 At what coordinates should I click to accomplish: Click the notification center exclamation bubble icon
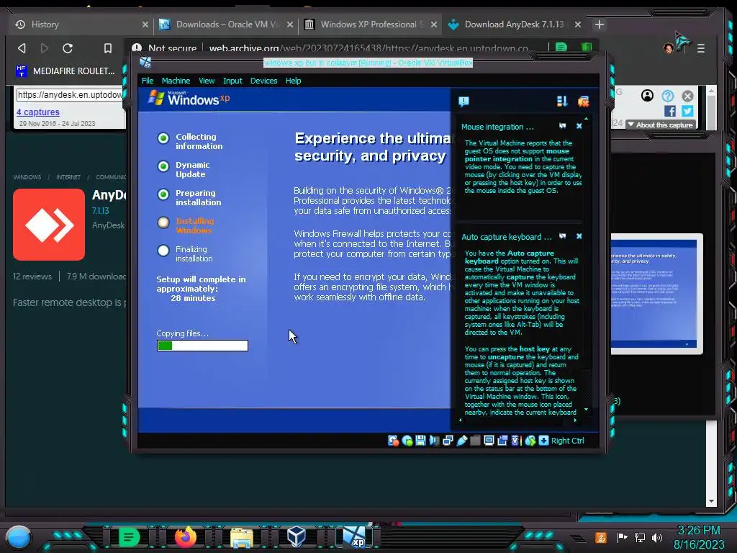(464, 102)
